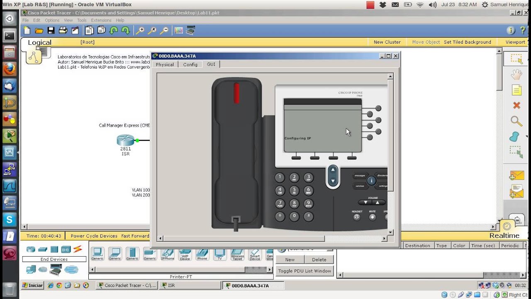Switch to ISR taskbar window
Viewport: 531px width, 299px height.
190,285
